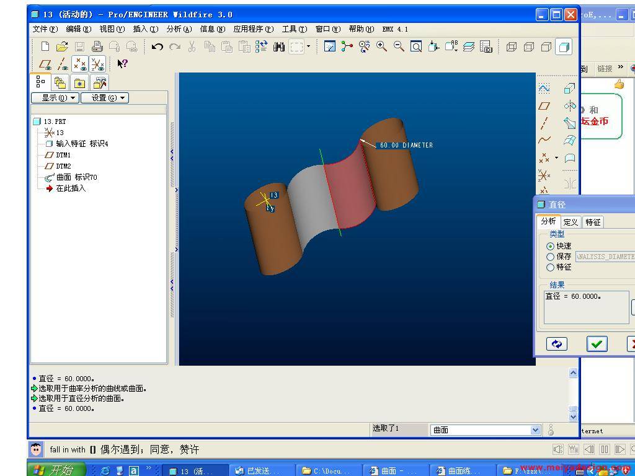Click the Zoom Out magnifier icon

coord(399,46)
